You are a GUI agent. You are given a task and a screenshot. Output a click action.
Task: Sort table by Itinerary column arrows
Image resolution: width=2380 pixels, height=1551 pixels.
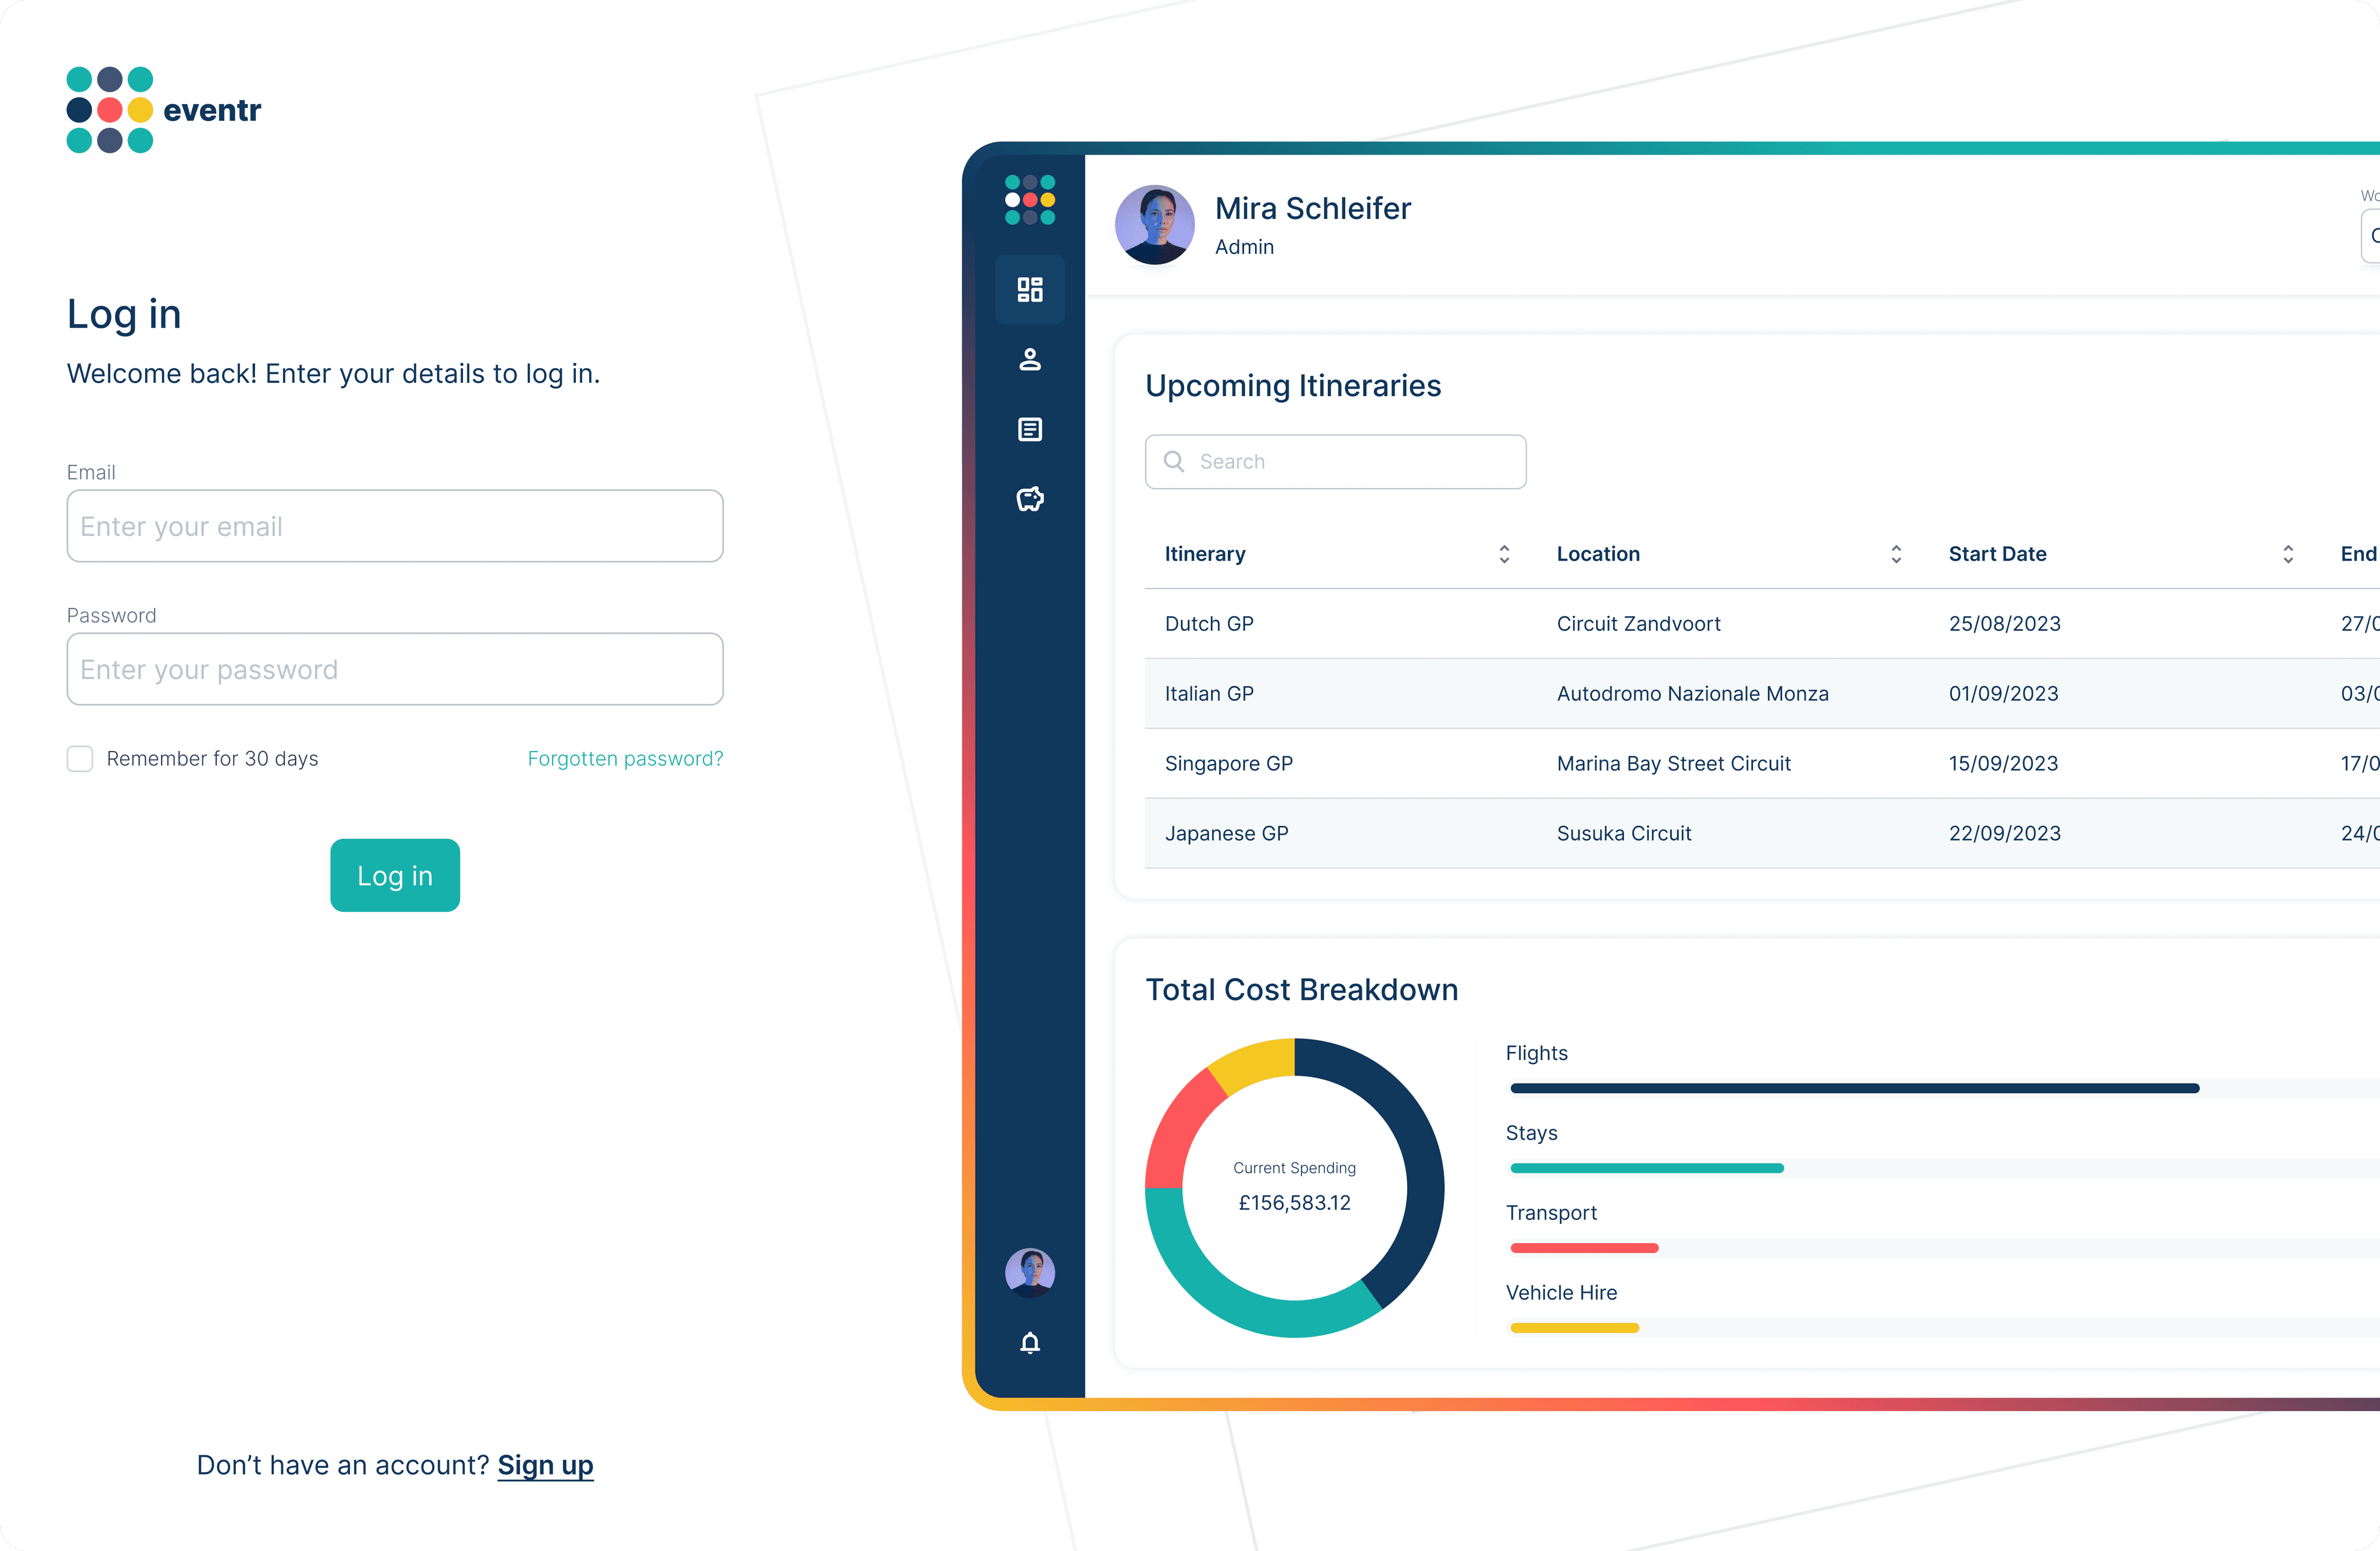tap(1503, 554)
